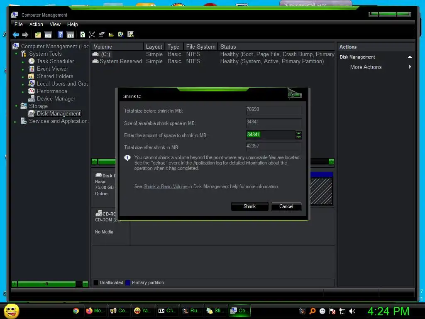The height and width of the screenshot is (319, 425).
Task: Expand the Task Scheduler node
Action: tap(23, 62)
